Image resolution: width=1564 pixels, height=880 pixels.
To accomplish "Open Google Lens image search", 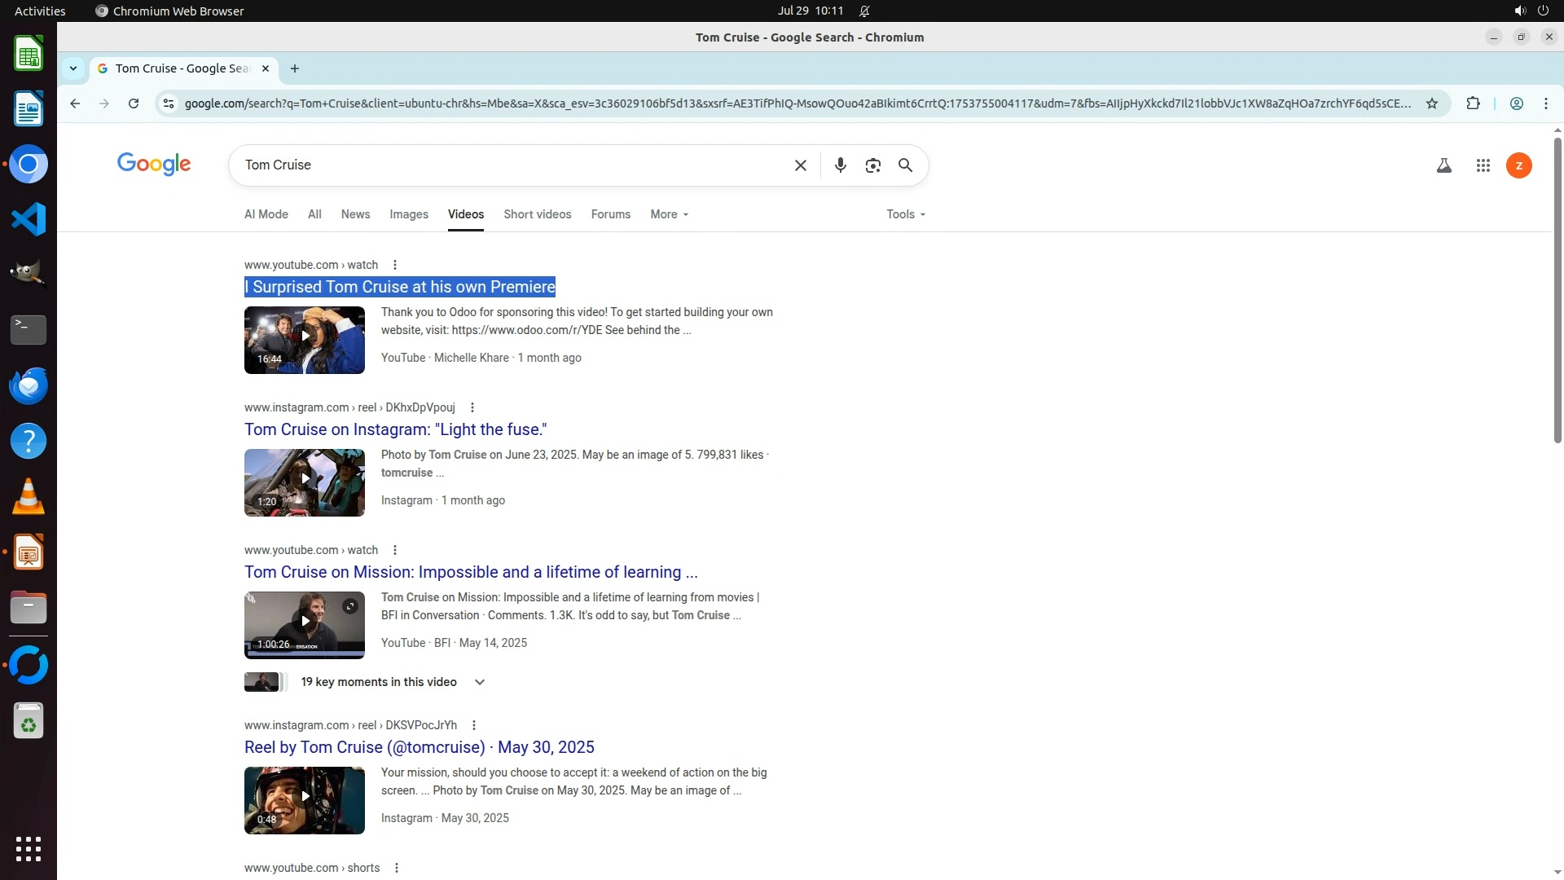I will pos(872,165).
